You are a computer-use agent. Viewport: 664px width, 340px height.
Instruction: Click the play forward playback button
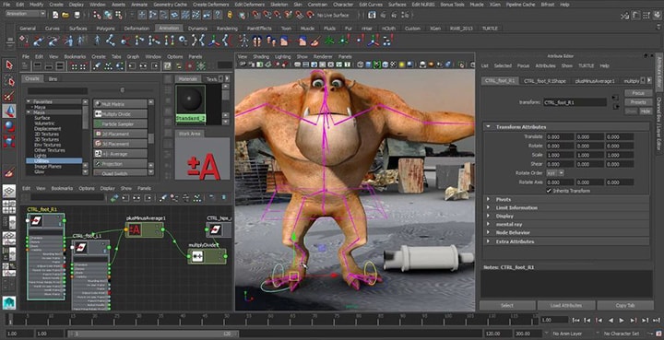(x=622, y=320)
